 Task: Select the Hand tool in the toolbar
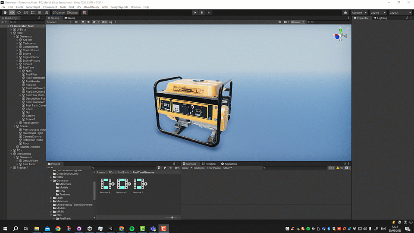[5, 13]
